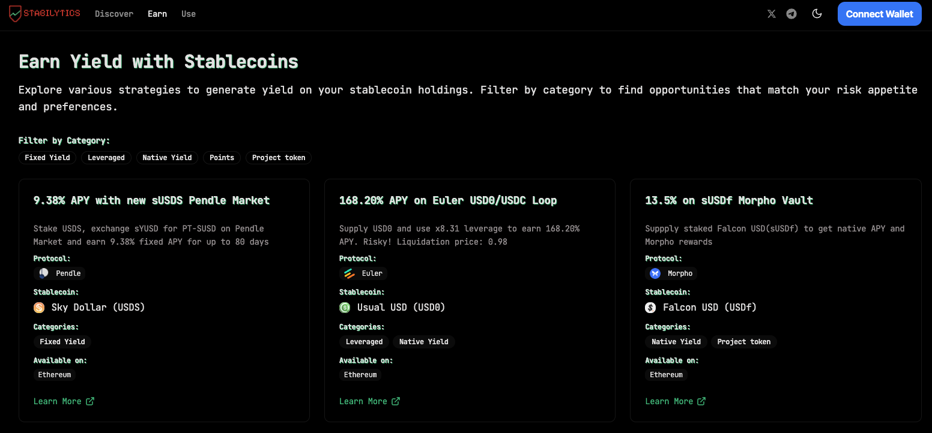Open Learn More on sUSDf Morpho card
932x433 pixels.
point(675,401)
